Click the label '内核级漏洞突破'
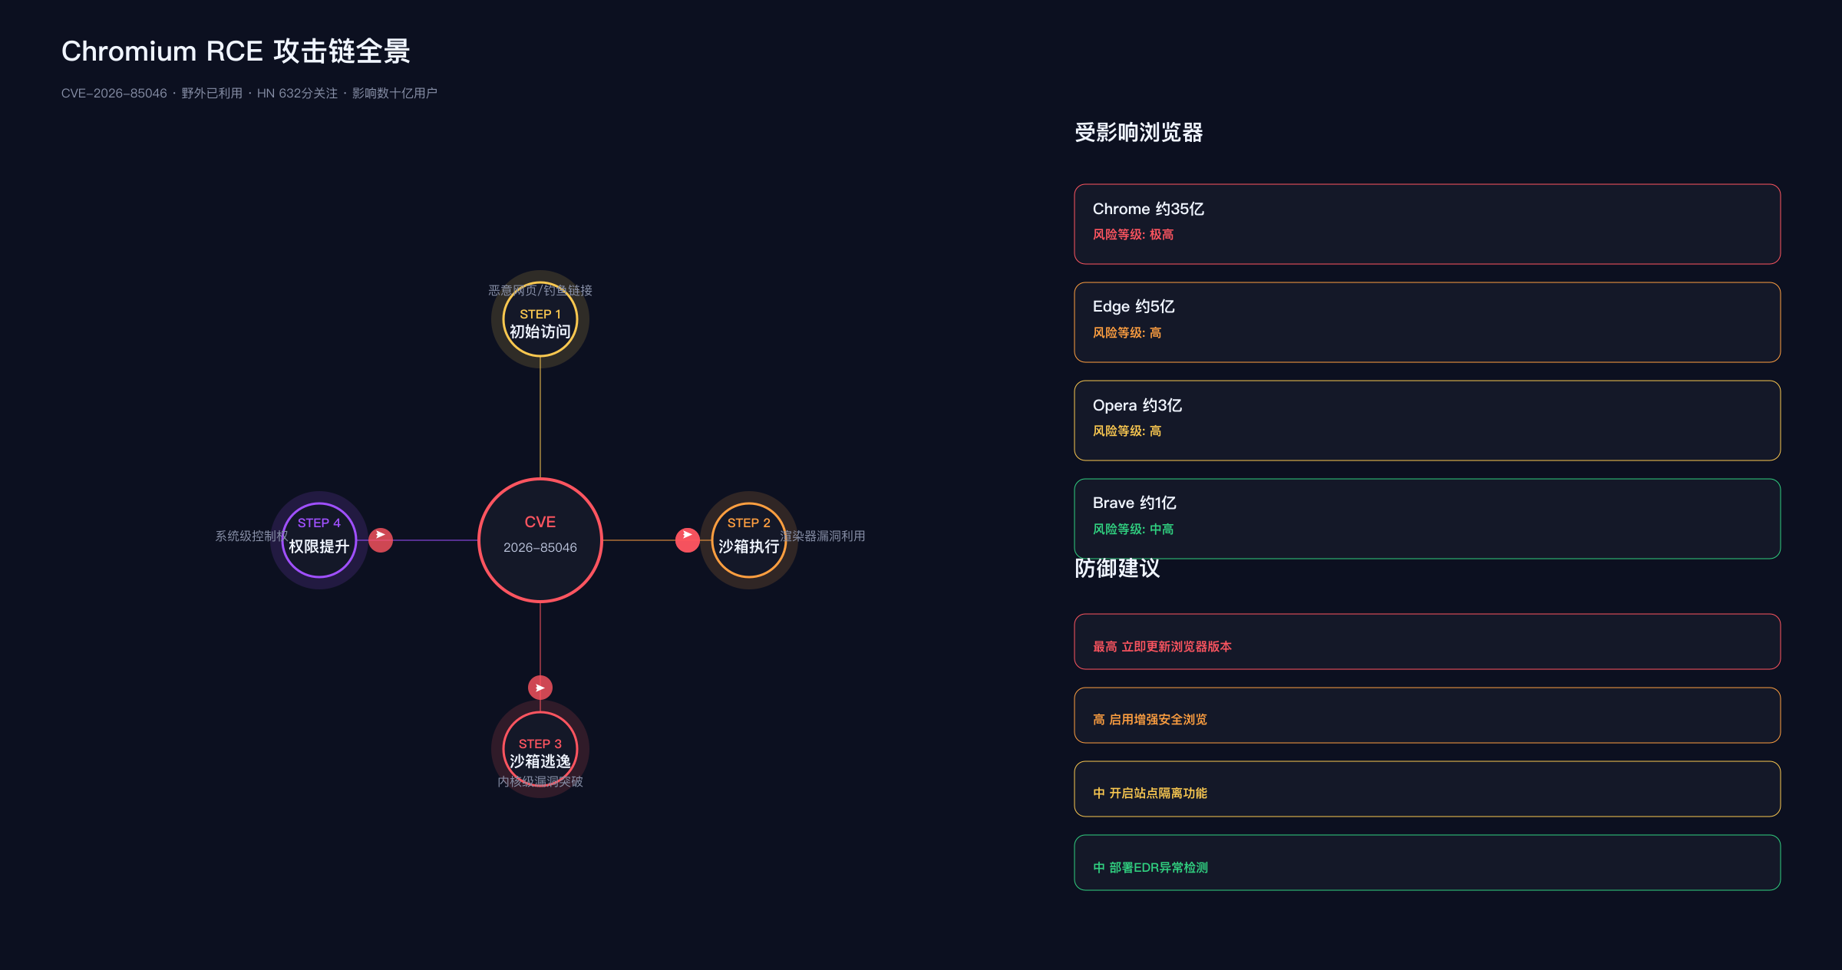This screenshot has height=970, width=1842. click(x=540, y=781)
